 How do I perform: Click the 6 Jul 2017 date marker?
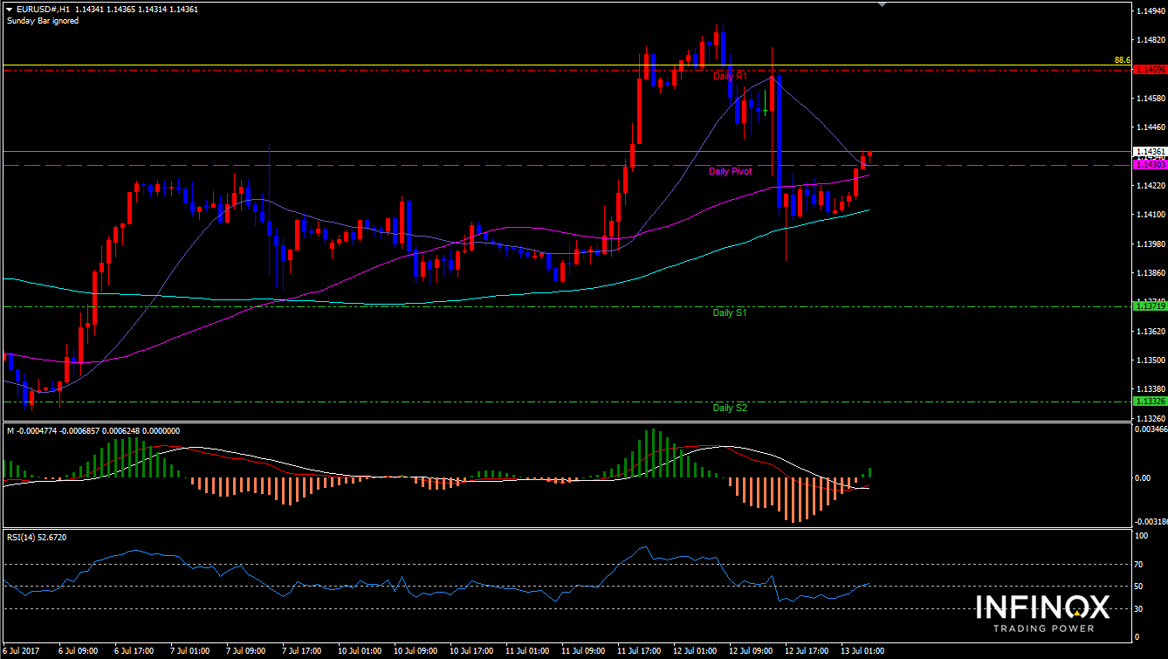click(21, 651)
